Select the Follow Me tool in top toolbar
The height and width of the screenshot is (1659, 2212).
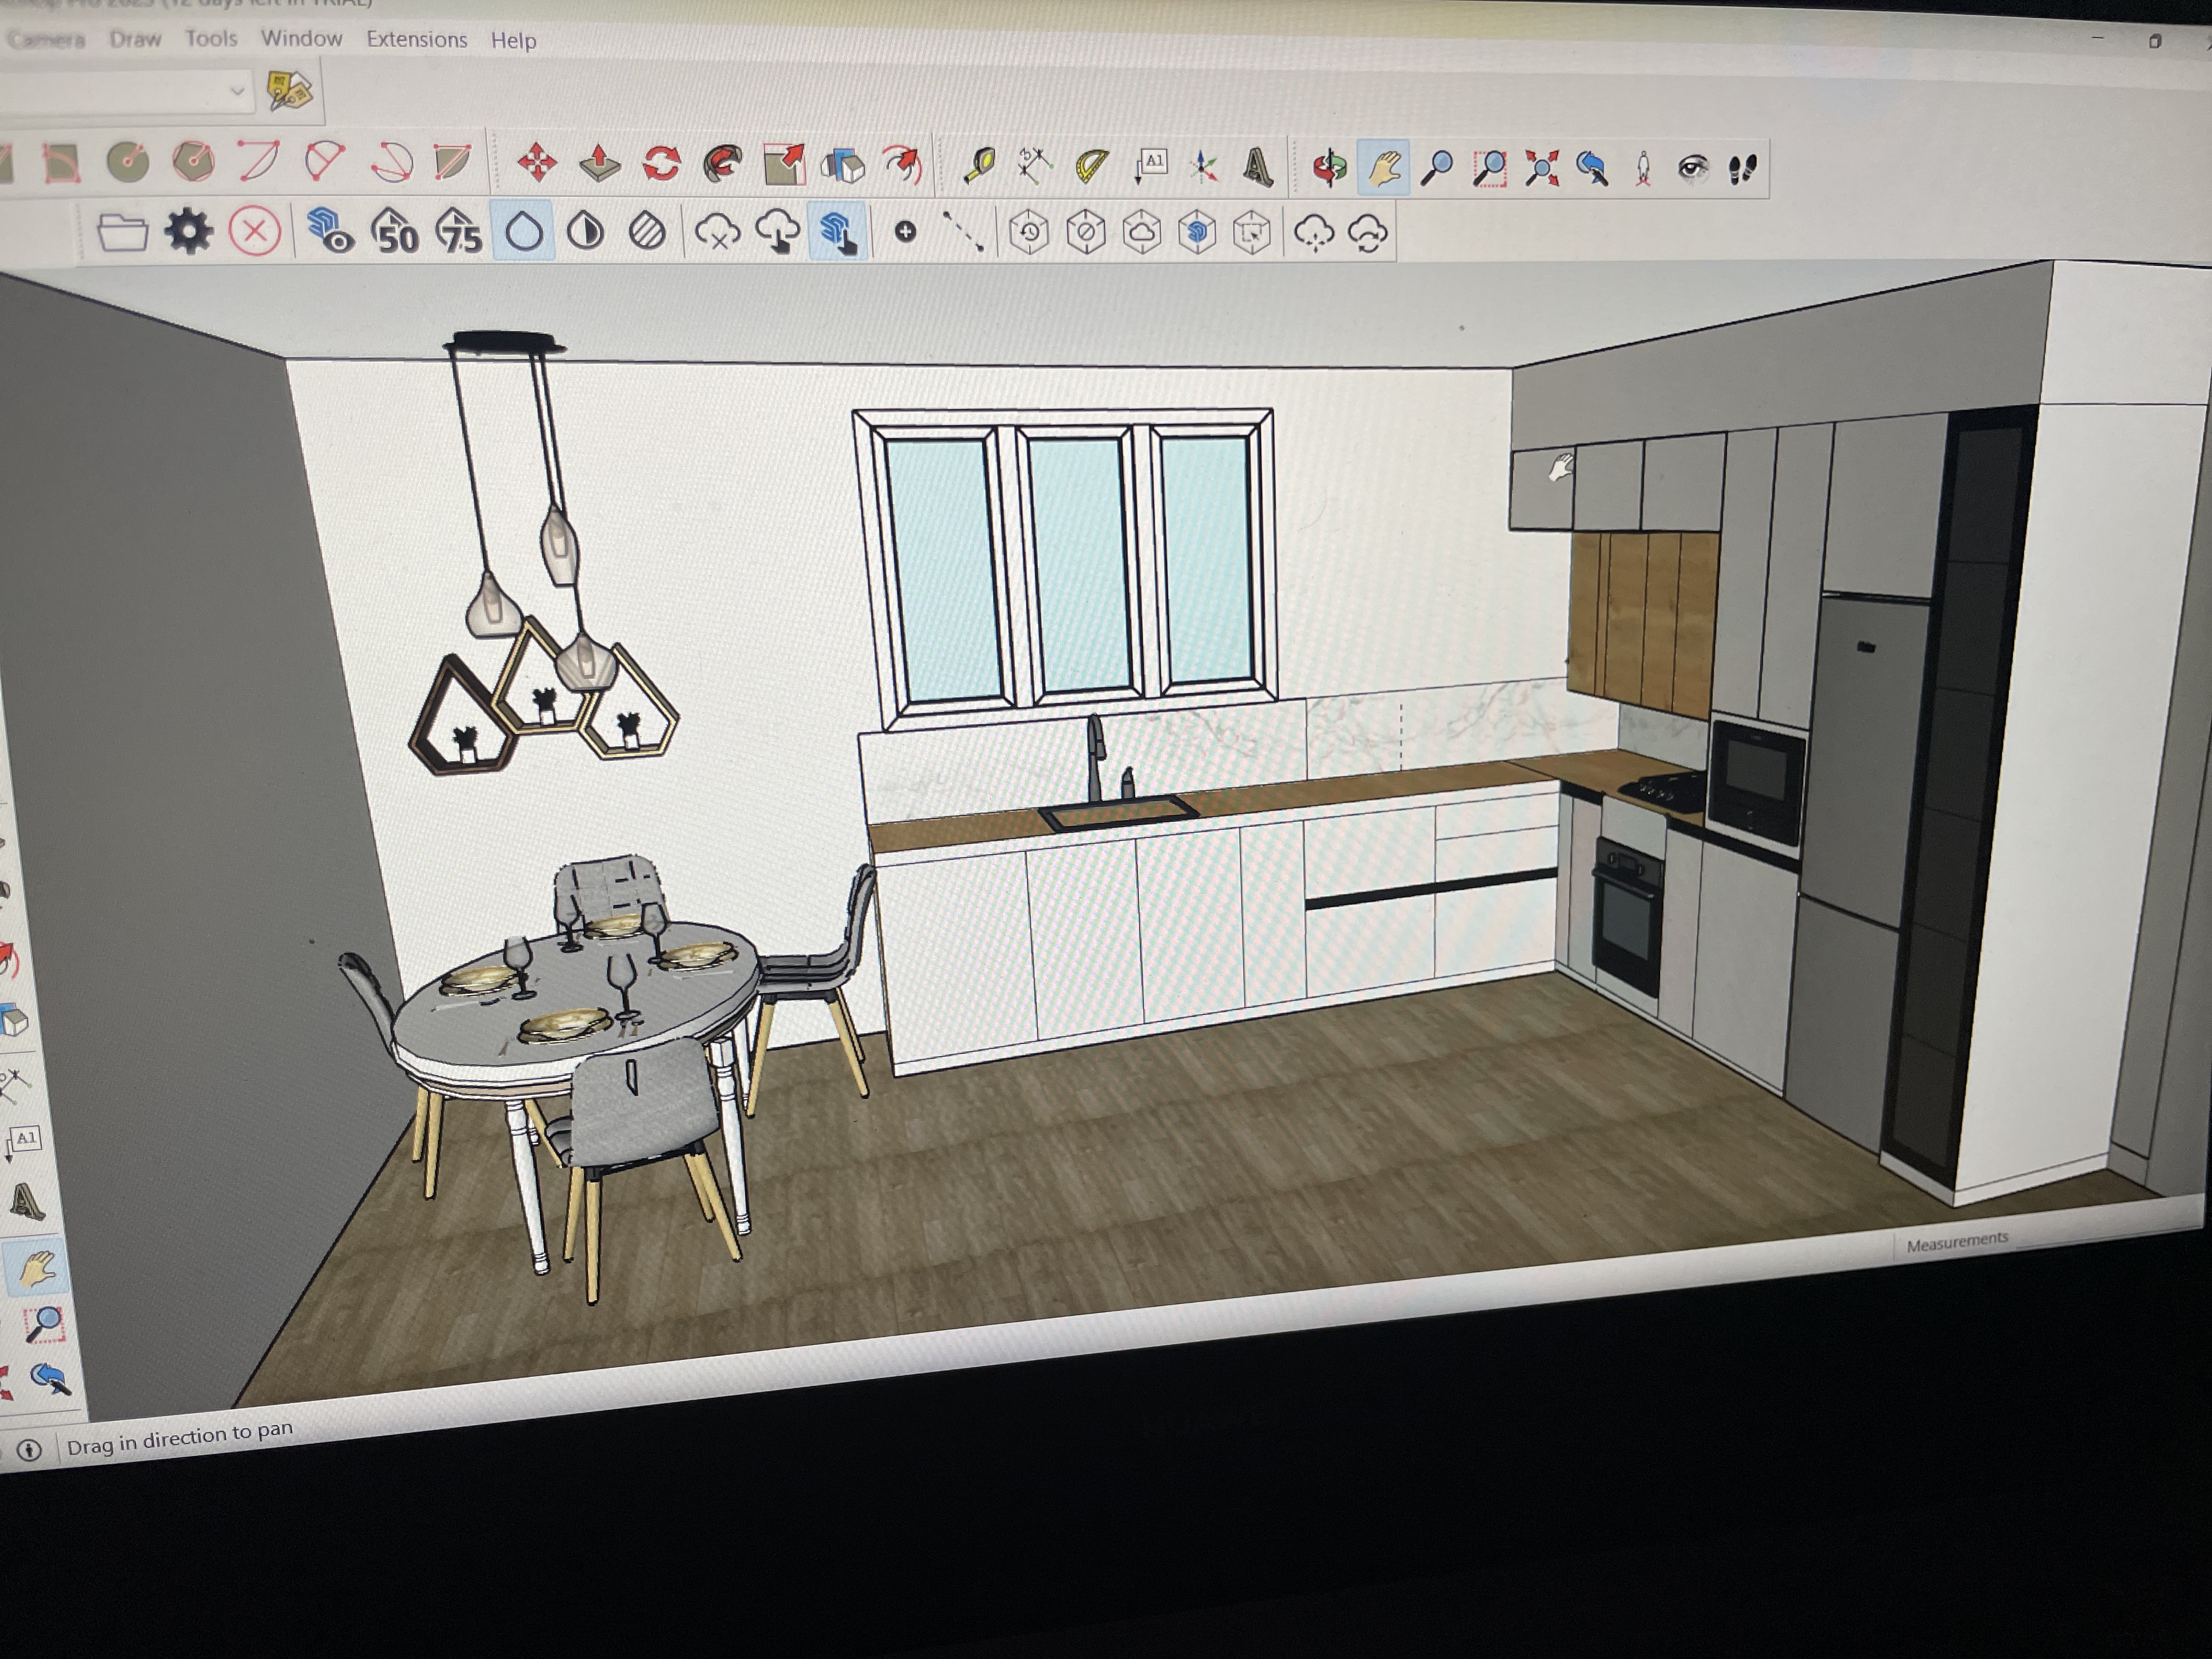[723, 164]
